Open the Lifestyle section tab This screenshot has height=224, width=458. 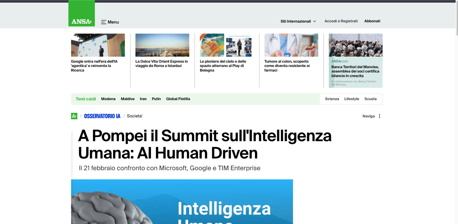[x=352, y=99]
